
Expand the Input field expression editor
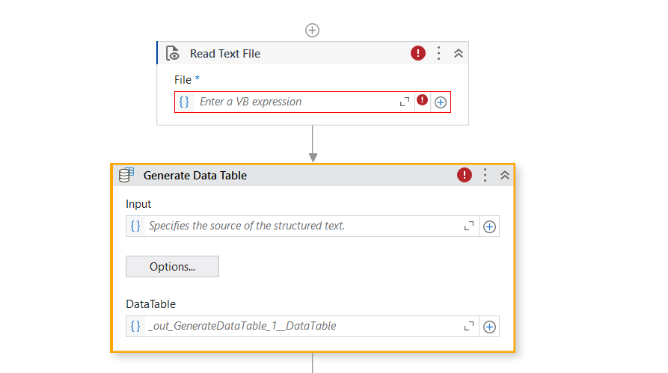[469, 226]
